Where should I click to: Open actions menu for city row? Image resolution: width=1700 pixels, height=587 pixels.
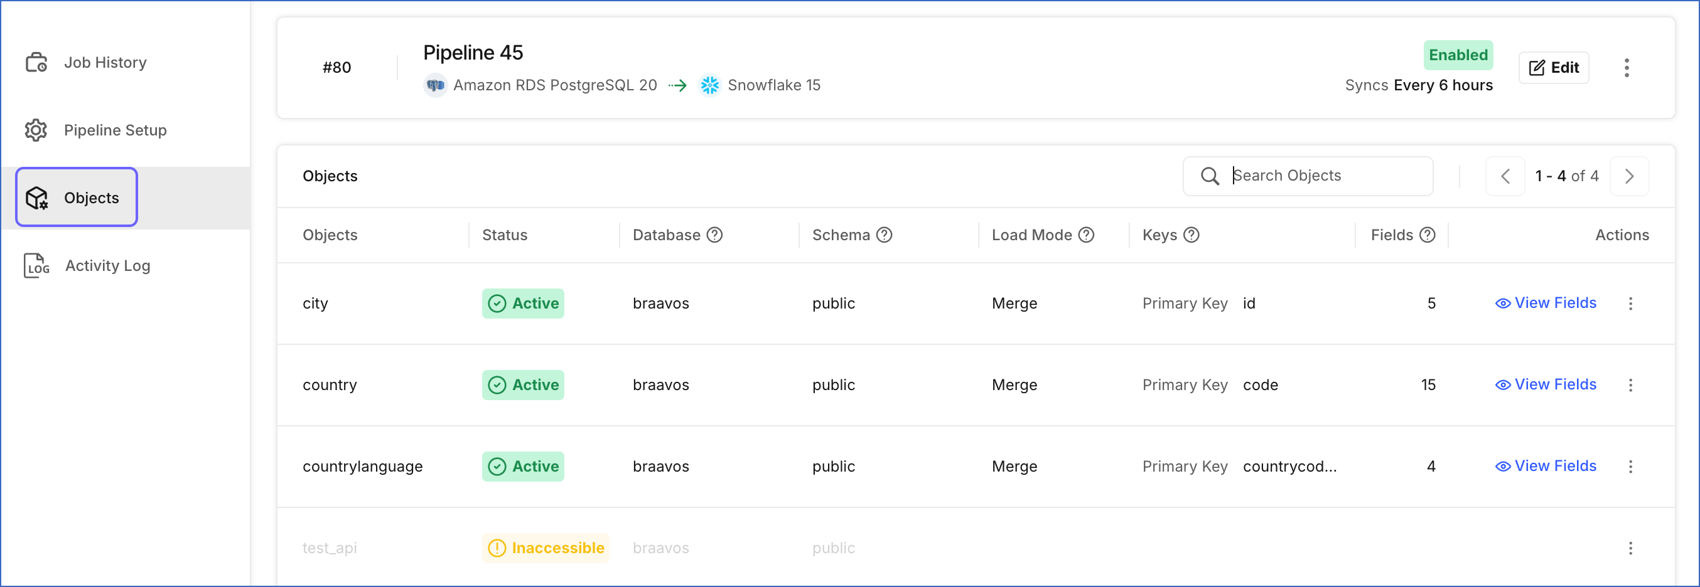pos(1631,304)
